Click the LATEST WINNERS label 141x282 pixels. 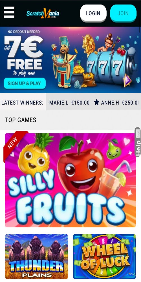click(x=22, y=103)
